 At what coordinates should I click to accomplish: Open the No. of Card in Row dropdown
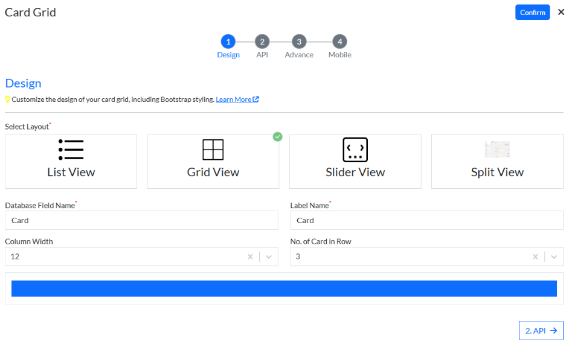554,257
